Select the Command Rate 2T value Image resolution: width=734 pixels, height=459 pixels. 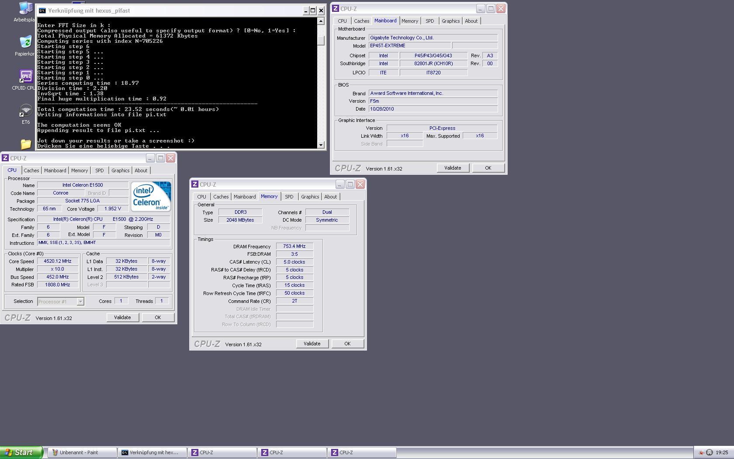click(294, 301)
